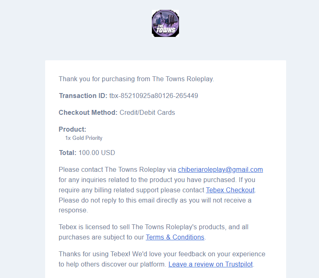Image resolution: width=319 pixels, height=278 pixels.
Task: Click the transaction ID value tbx-85210925a80126-265449
Action: (x=154, y=96)
